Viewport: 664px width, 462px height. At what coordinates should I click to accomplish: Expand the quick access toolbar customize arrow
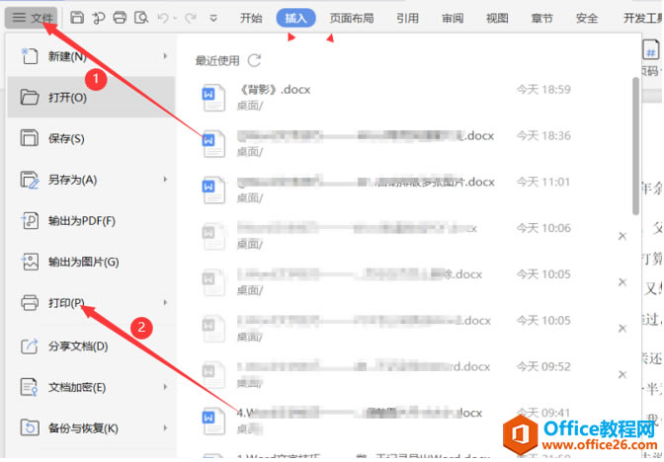(213, 18)
